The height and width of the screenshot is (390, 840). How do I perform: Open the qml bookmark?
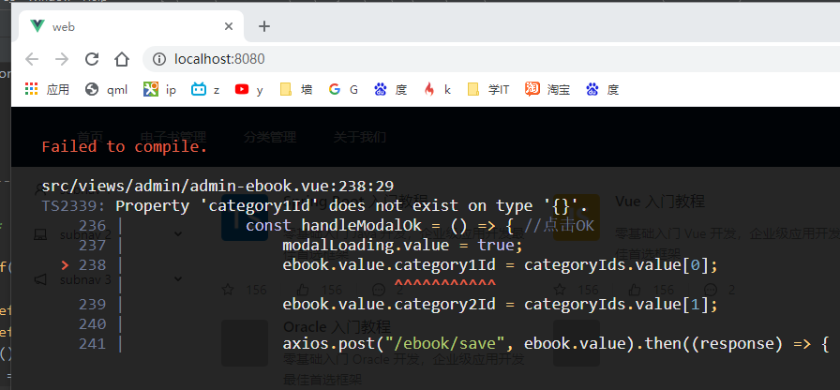[107, 89]
